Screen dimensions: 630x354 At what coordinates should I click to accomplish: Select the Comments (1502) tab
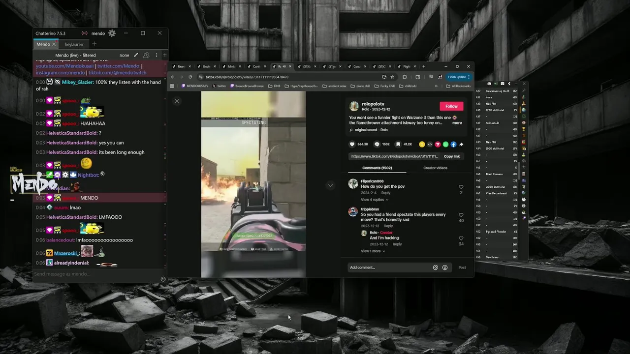[377, 168]
